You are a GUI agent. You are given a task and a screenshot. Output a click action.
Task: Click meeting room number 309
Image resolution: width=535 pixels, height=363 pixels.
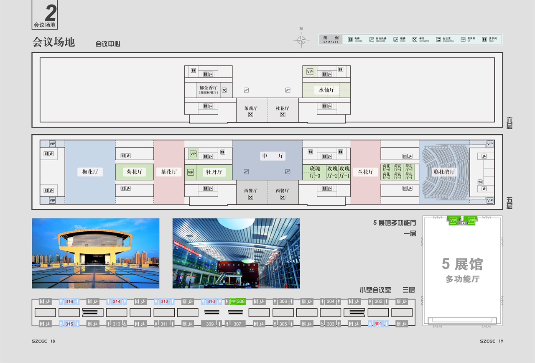(x=210, y=324)
